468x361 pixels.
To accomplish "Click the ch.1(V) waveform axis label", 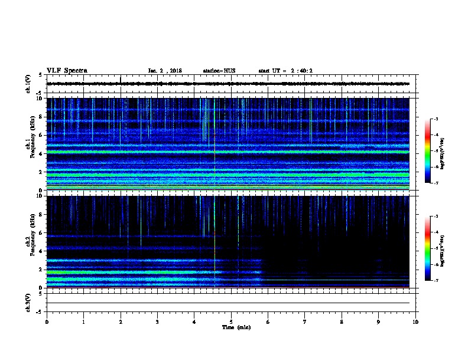I will pos(28,84).
